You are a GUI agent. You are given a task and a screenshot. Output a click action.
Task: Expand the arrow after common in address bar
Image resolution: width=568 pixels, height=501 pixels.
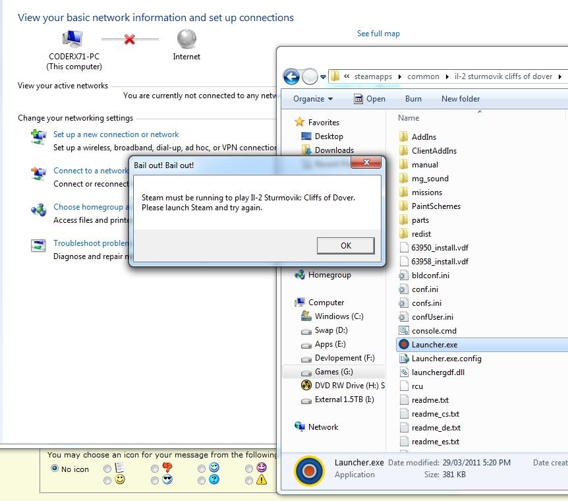(x=447, y=76)
